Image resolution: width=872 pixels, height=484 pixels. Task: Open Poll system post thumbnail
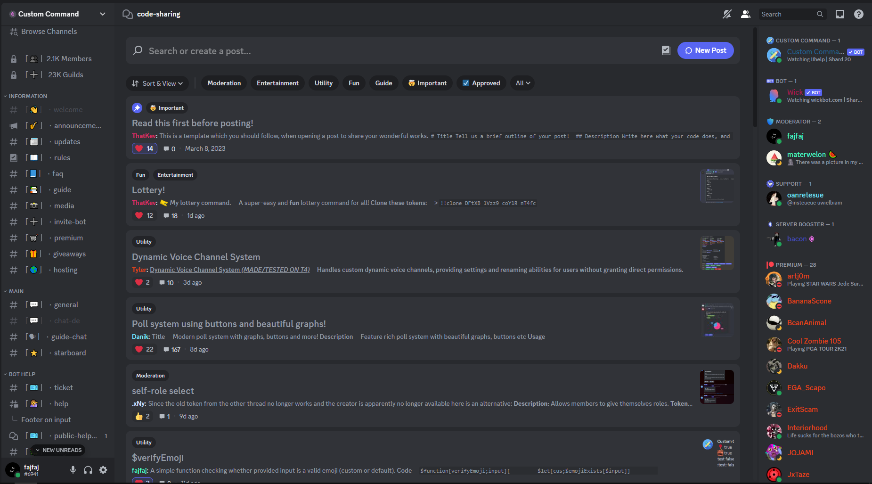717,320
